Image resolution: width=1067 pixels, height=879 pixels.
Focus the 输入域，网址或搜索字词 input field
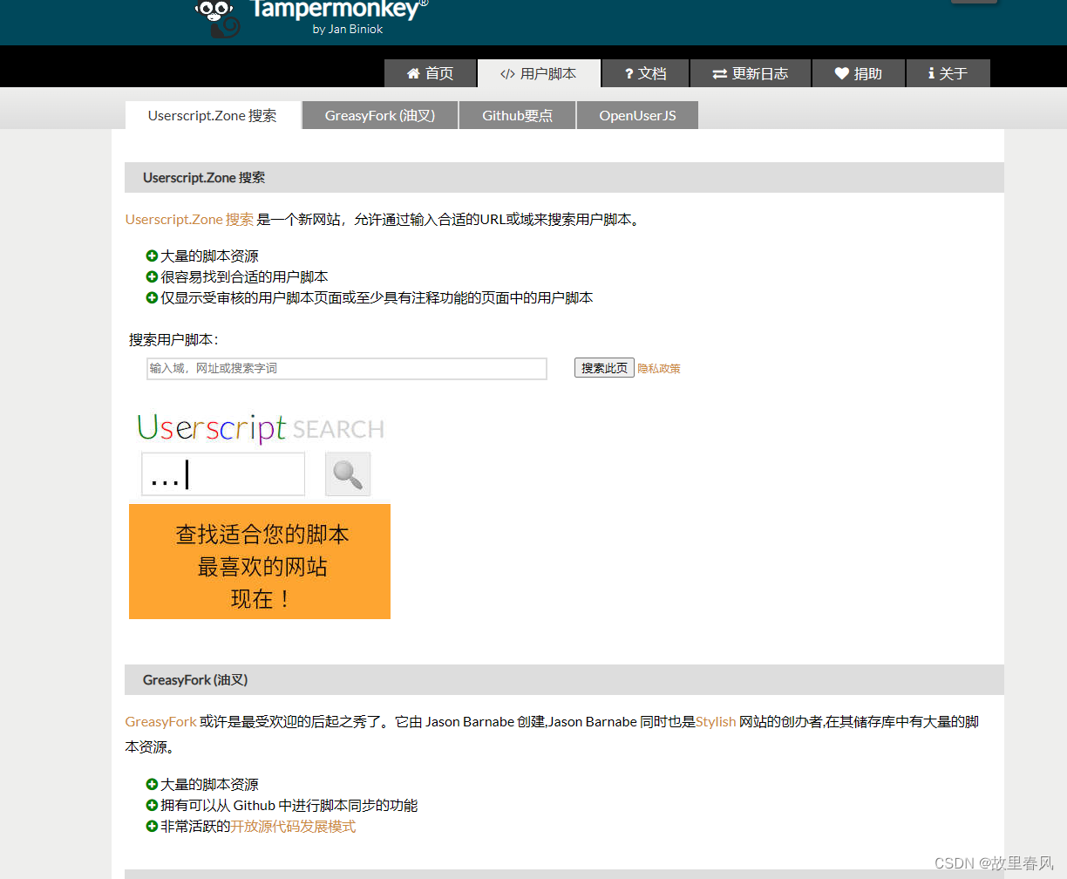347,369
